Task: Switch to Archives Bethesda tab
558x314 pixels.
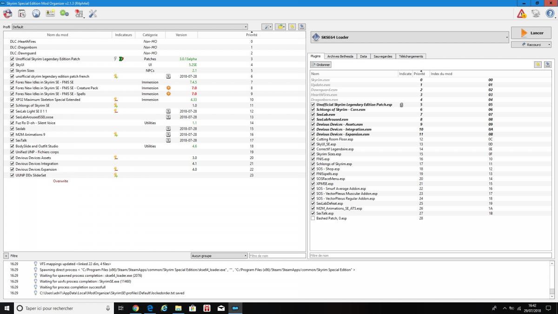Action: pyautogui.click(x=340, y=56)
